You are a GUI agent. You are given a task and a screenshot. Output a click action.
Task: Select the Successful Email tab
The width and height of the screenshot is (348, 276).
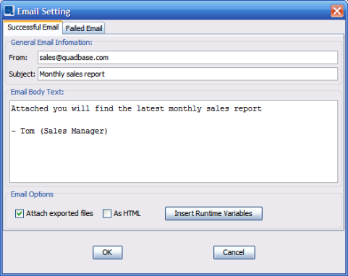[x=33, y=27]
